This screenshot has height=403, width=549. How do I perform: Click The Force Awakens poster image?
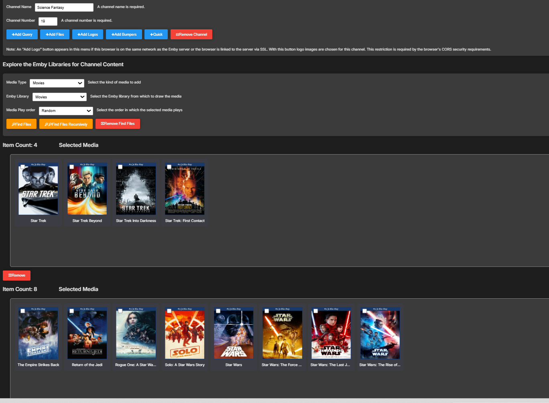click(283, 333)
